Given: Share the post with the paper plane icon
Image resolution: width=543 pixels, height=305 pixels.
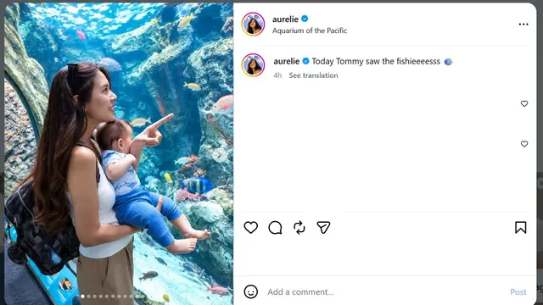Looking at the screenshot, I should pos(323,228).
